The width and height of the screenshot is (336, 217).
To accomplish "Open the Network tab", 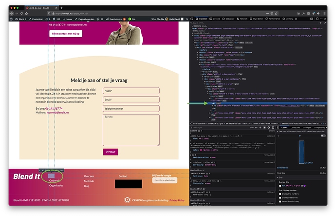I will (x=242, y=19).
